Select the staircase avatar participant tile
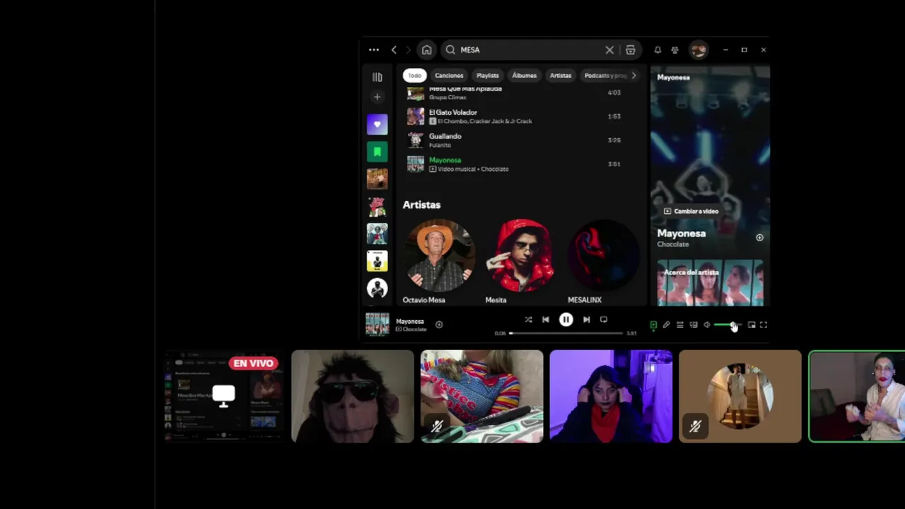The height and width of the screenshot is (509, 905). 740,397
